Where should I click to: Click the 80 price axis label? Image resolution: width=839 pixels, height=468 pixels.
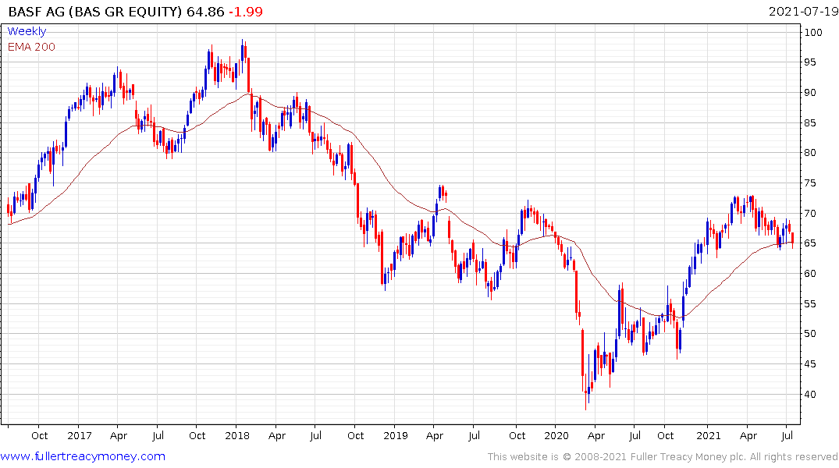[810, 153]
